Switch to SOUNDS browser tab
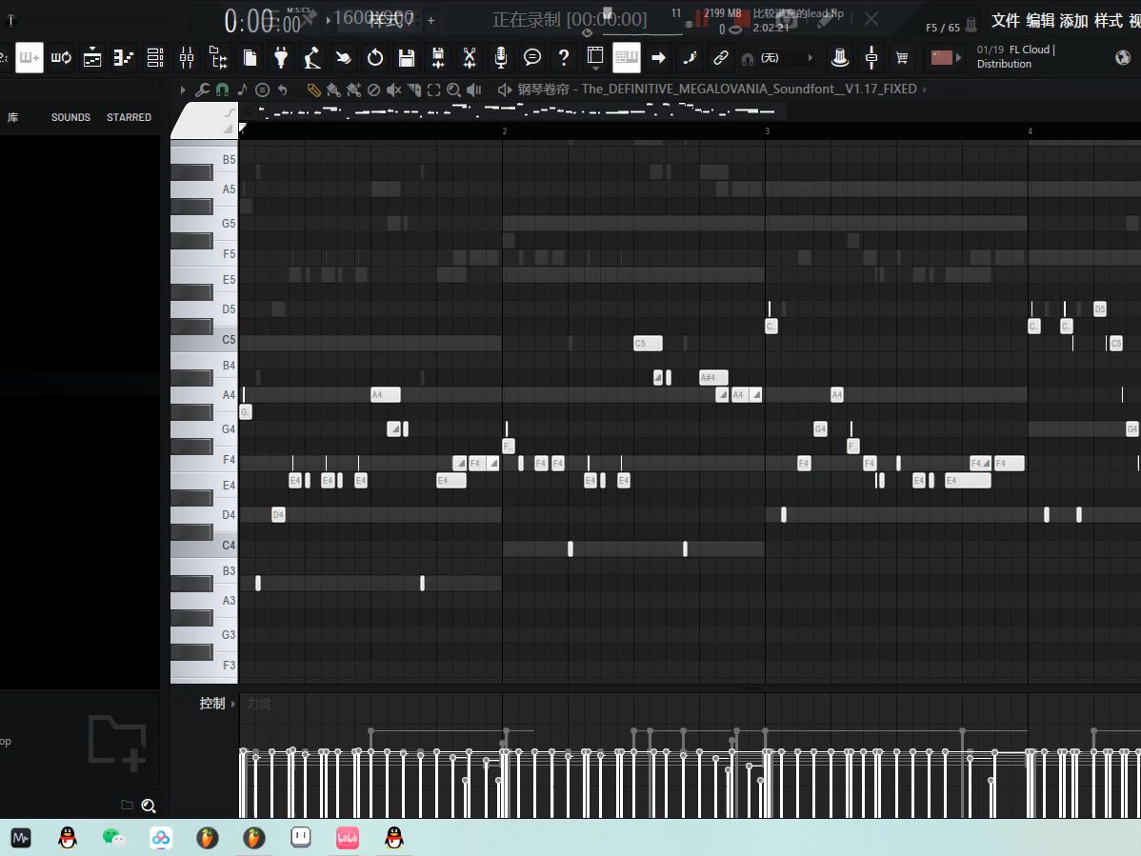1141x856 pixels. (x=70, y=117)
